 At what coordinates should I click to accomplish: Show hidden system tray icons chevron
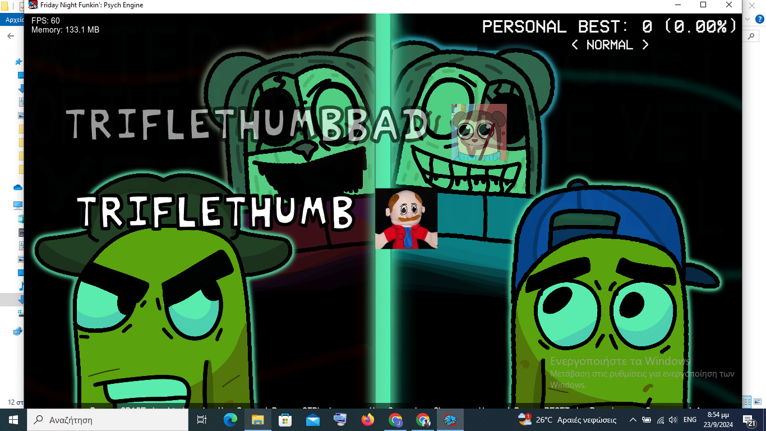[633, 420]
